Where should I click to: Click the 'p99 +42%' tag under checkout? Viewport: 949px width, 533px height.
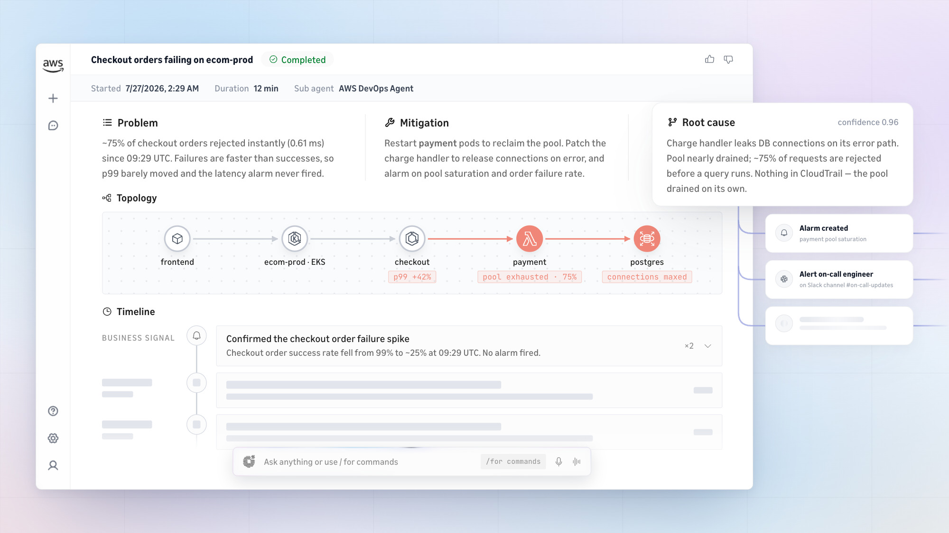coord(412,277)
